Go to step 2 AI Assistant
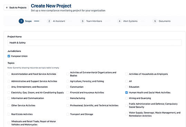Image resolution: width=186 pixels, height=127 pixels. pos(56,21)
